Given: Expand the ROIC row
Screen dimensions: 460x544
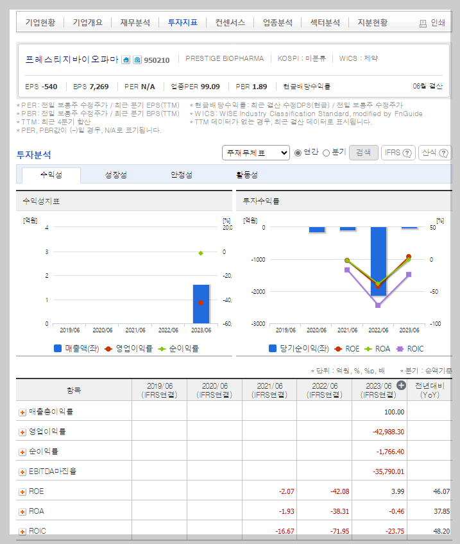Looking at the screenshot, I should [x=22, y=532].
